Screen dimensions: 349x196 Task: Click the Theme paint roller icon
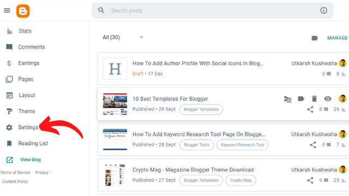click(x=9, y=111)
